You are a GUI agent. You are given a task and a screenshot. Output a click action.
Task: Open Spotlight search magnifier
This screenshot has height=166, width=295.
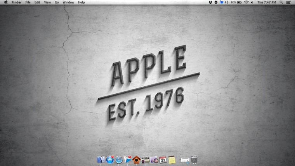[x=281, y=2]
